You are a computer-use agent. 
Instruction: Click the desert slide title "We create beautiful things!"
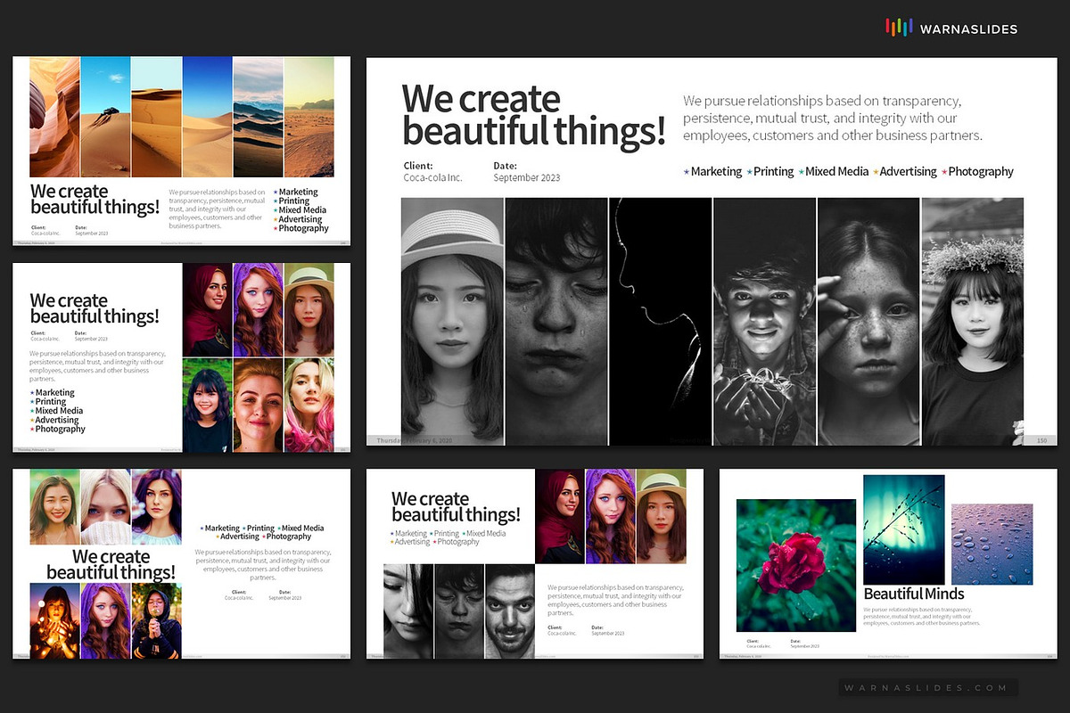coord(95,200)
